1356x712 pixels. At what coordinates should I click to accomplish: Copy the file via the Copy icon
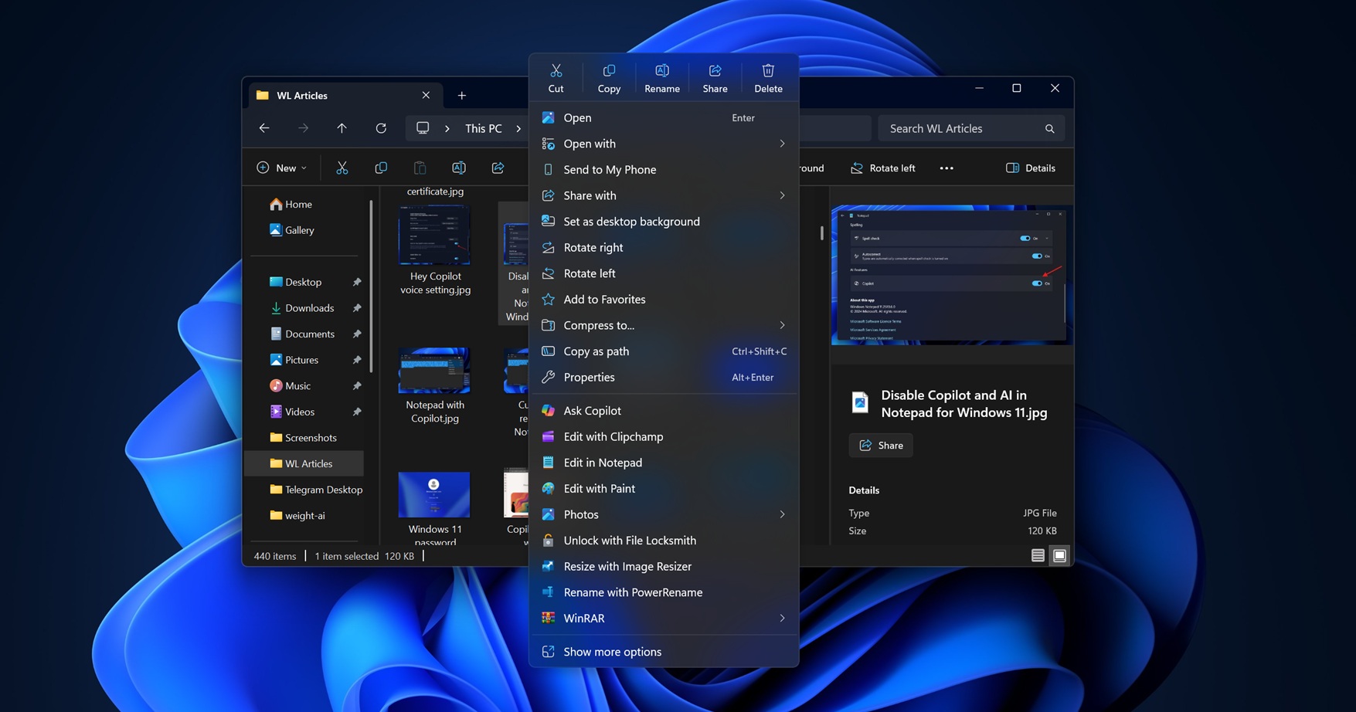[x=608, y=76]
